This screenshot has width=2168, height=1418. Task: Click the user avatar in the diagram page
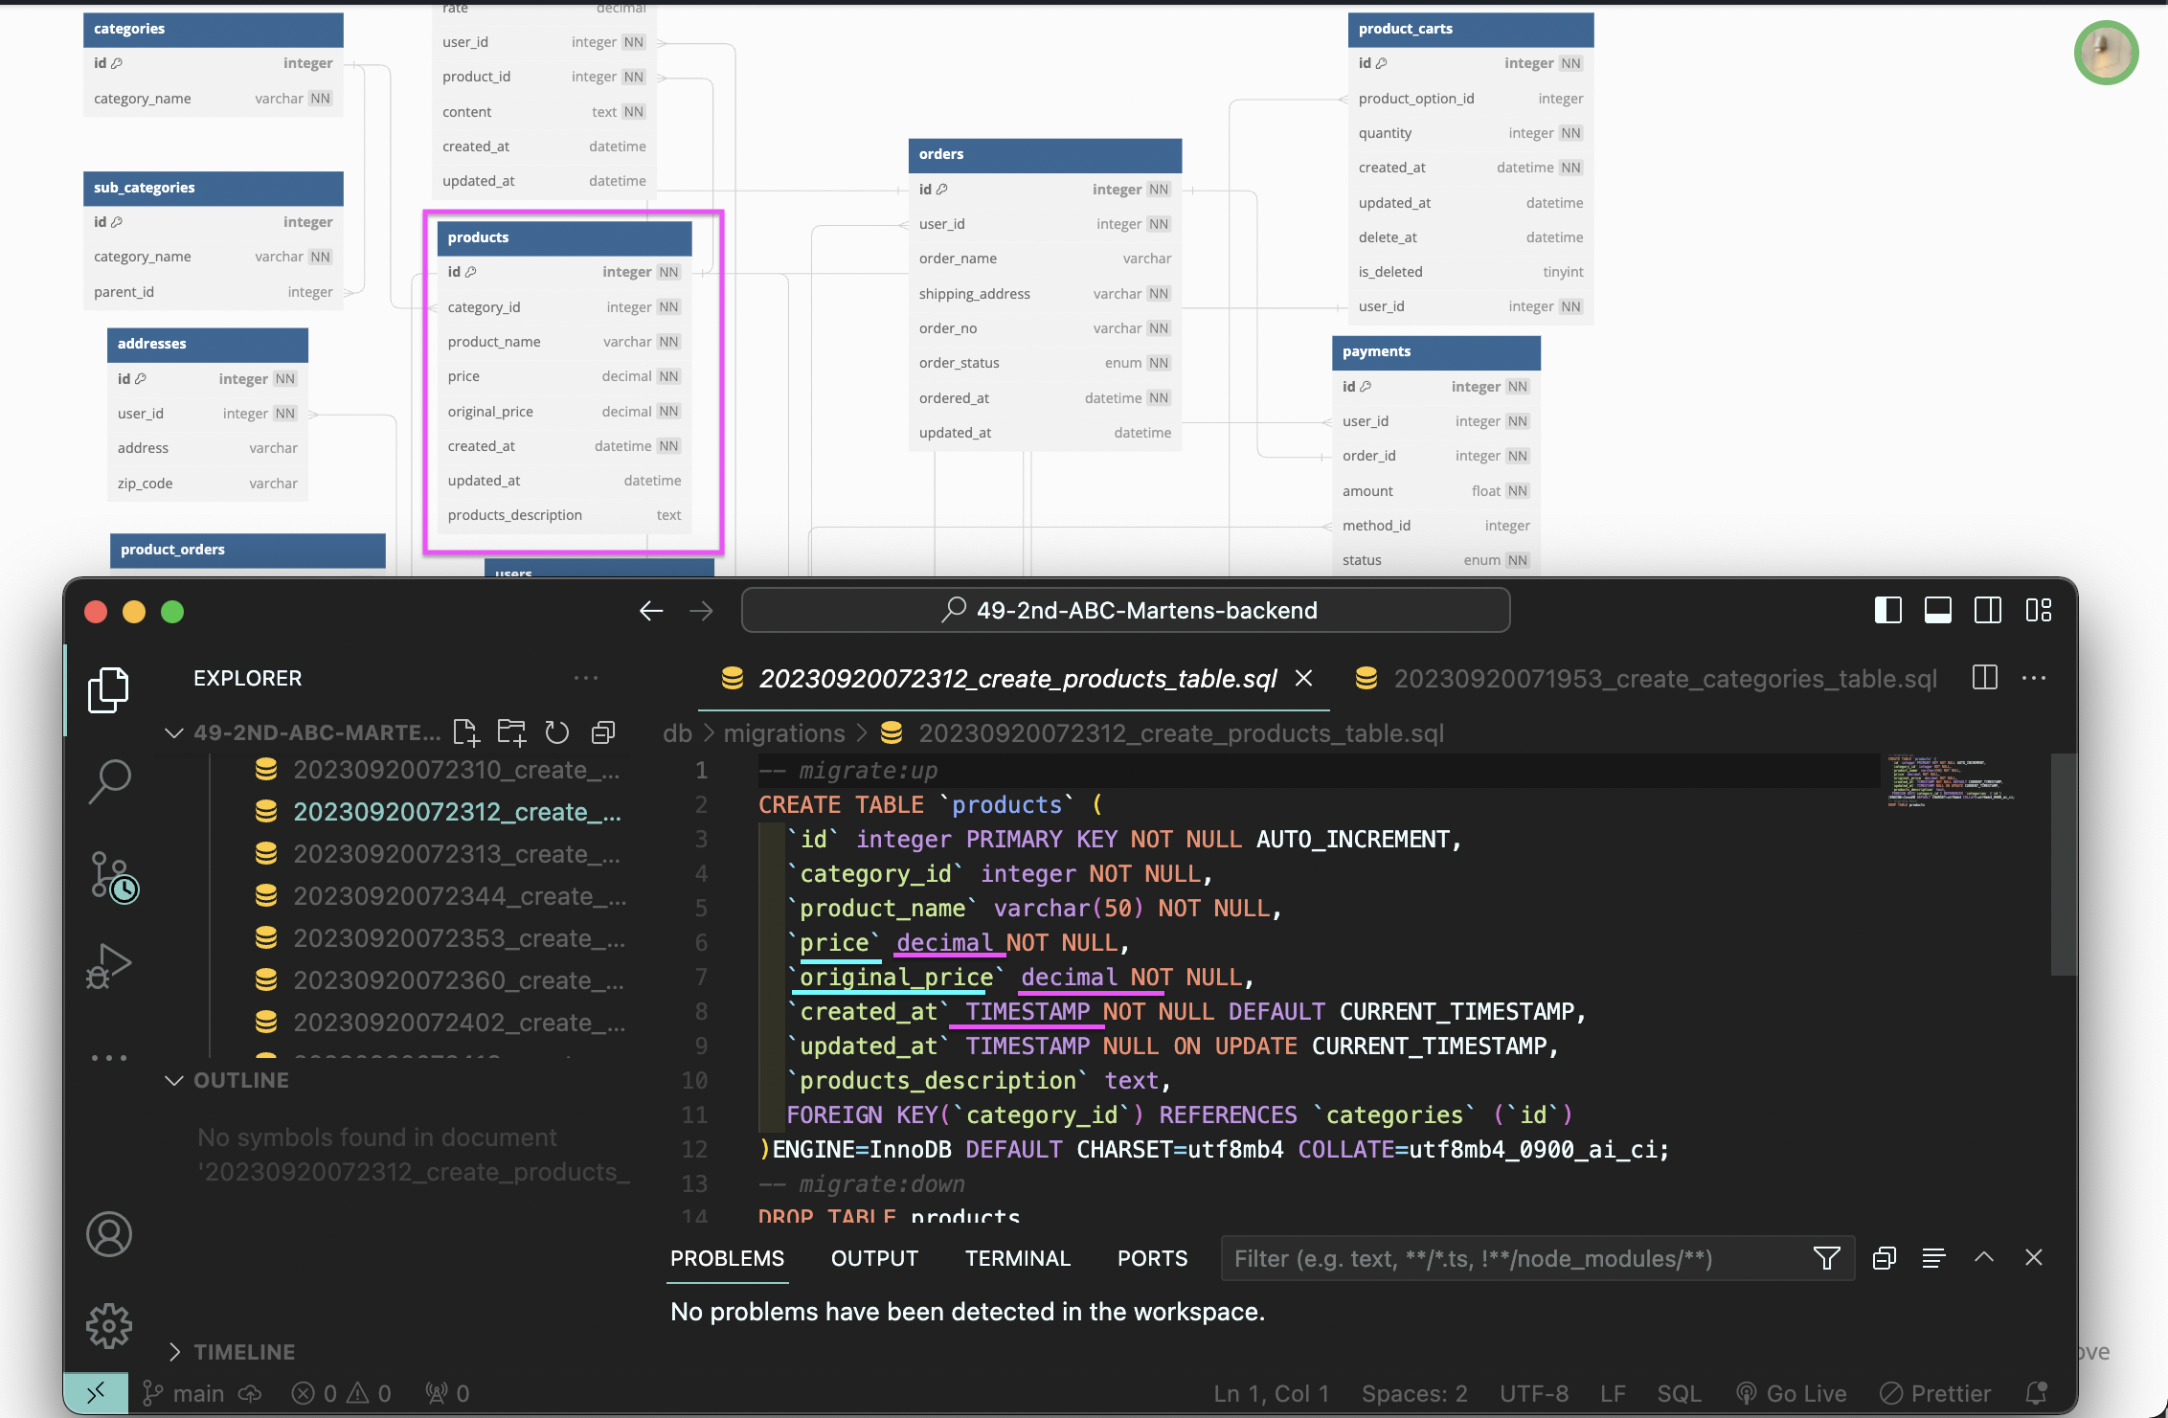tap(2106, 53)
